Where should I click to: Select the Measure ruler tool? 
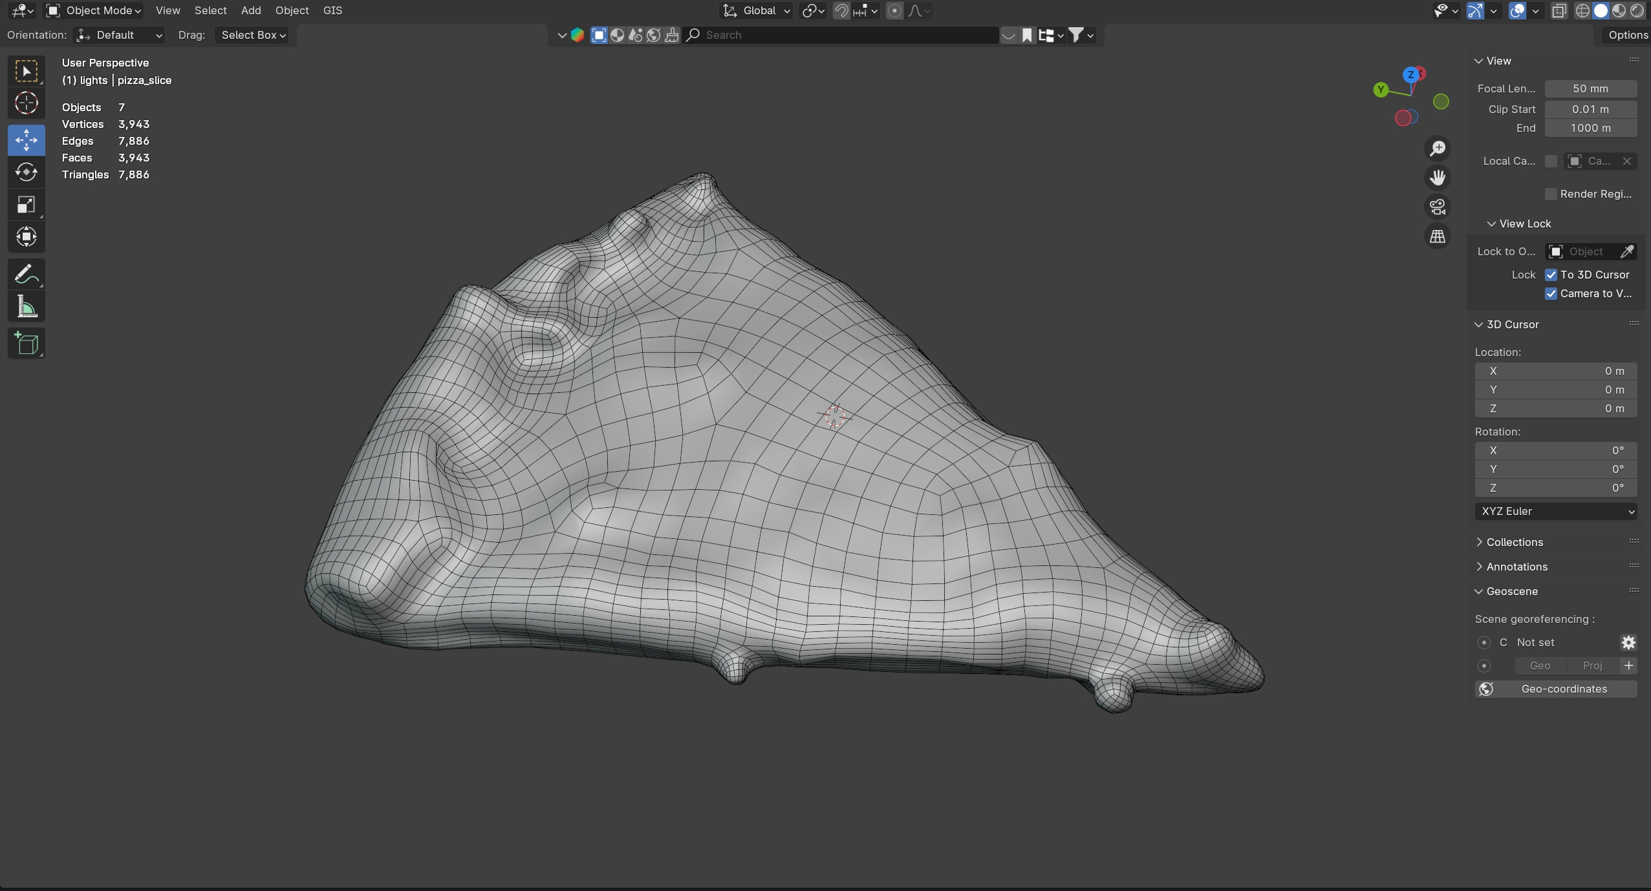click(x=26, y=307)
